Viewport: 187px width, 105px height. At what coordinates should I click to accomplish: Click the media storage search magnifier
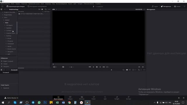click(x=46, y=9)
